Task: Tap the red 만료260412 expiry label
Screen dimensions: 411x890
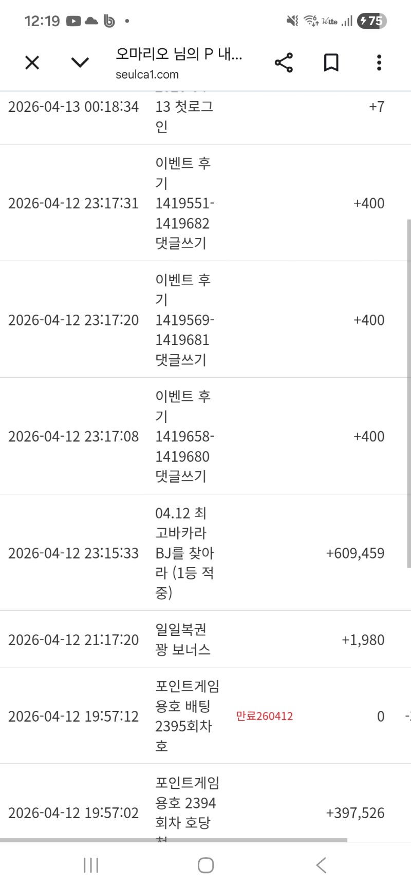Action: point(264,716)
